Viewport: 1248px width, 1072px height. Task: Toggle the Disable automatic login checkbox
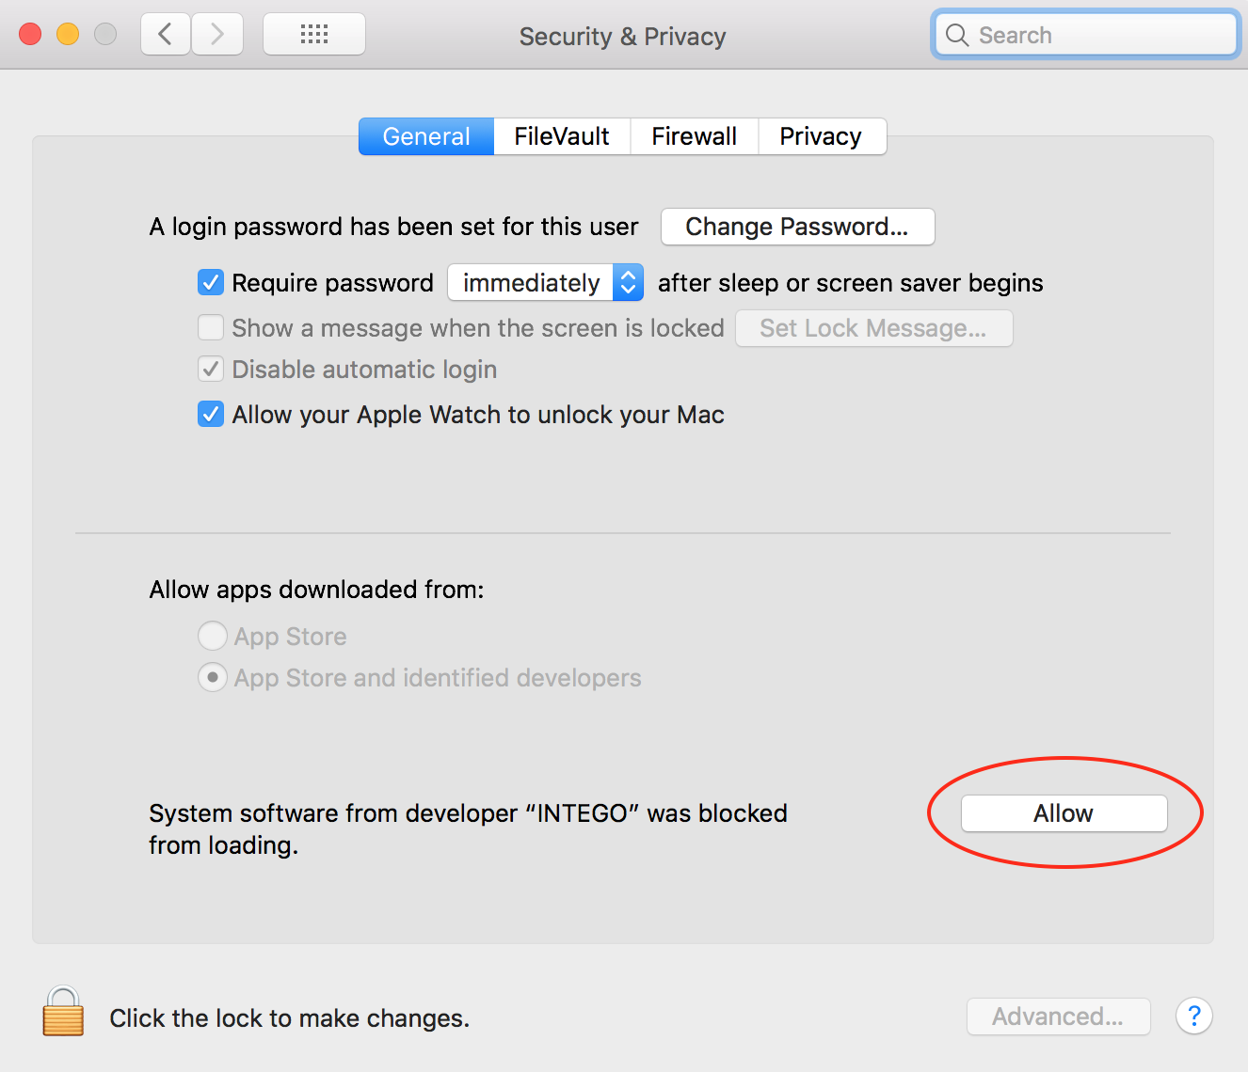[x=211, y=369]
